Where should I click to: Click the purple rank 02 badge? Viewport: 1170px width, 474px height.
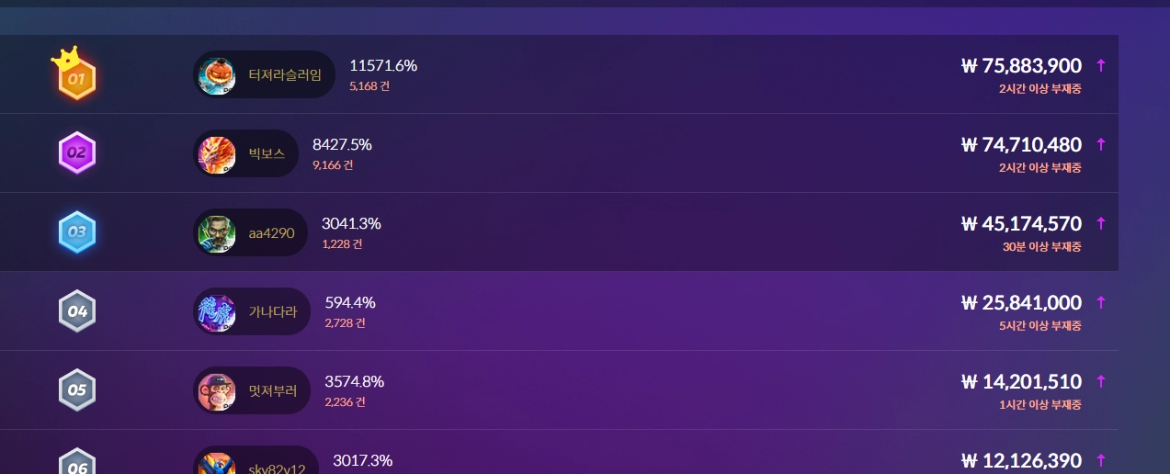[x=77, y=152]
